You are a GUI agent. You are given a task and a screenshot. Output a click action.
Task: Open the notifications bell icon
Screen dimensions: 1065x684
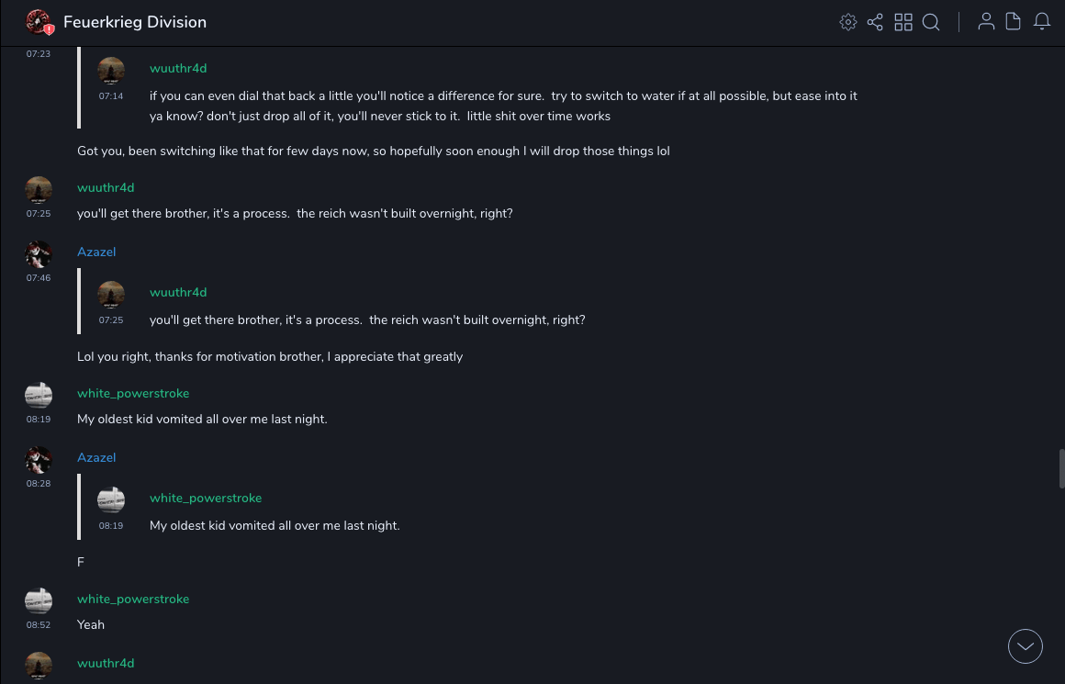pos(1042,22)
